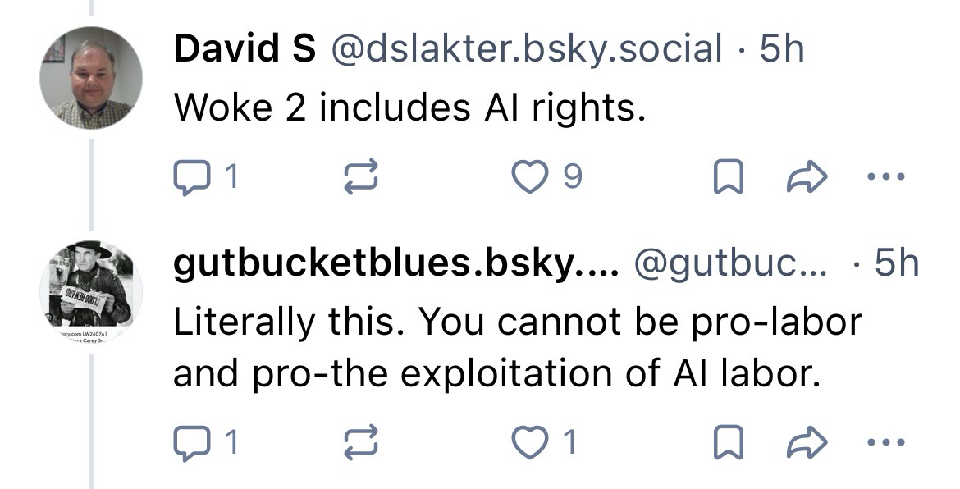Open David S's profile avatar
Viewport: 960px width, 489px height.
pos(91,78)
